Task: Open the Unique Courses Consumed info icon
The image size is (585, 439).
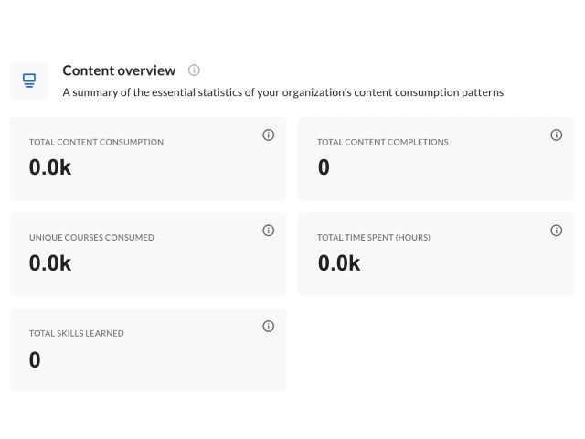Action: [269, 230]
